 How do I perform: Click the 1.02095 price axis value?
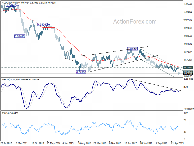tap(188, 12)
